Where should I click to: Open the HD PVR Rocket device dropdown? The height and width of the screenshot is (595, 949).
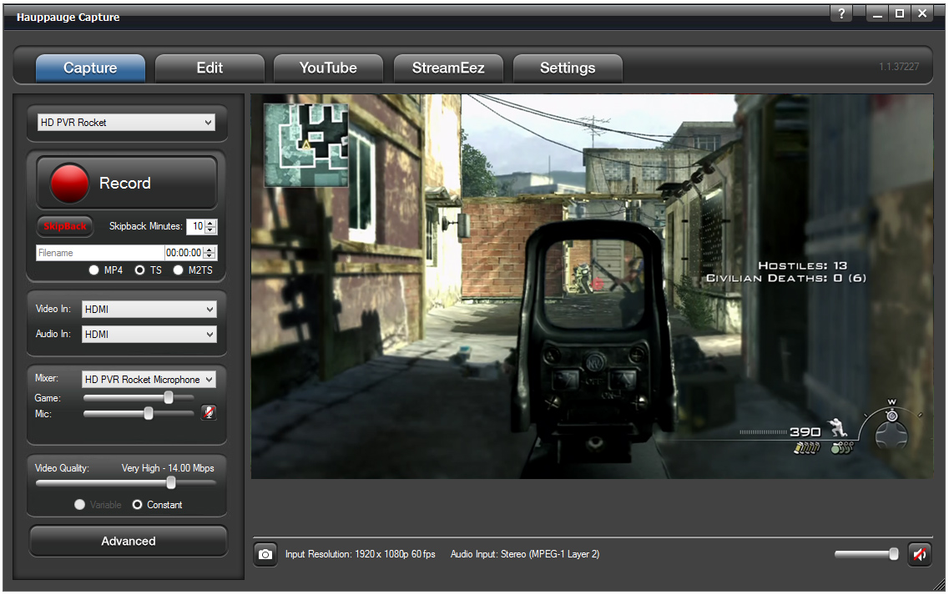click(127, 123)
